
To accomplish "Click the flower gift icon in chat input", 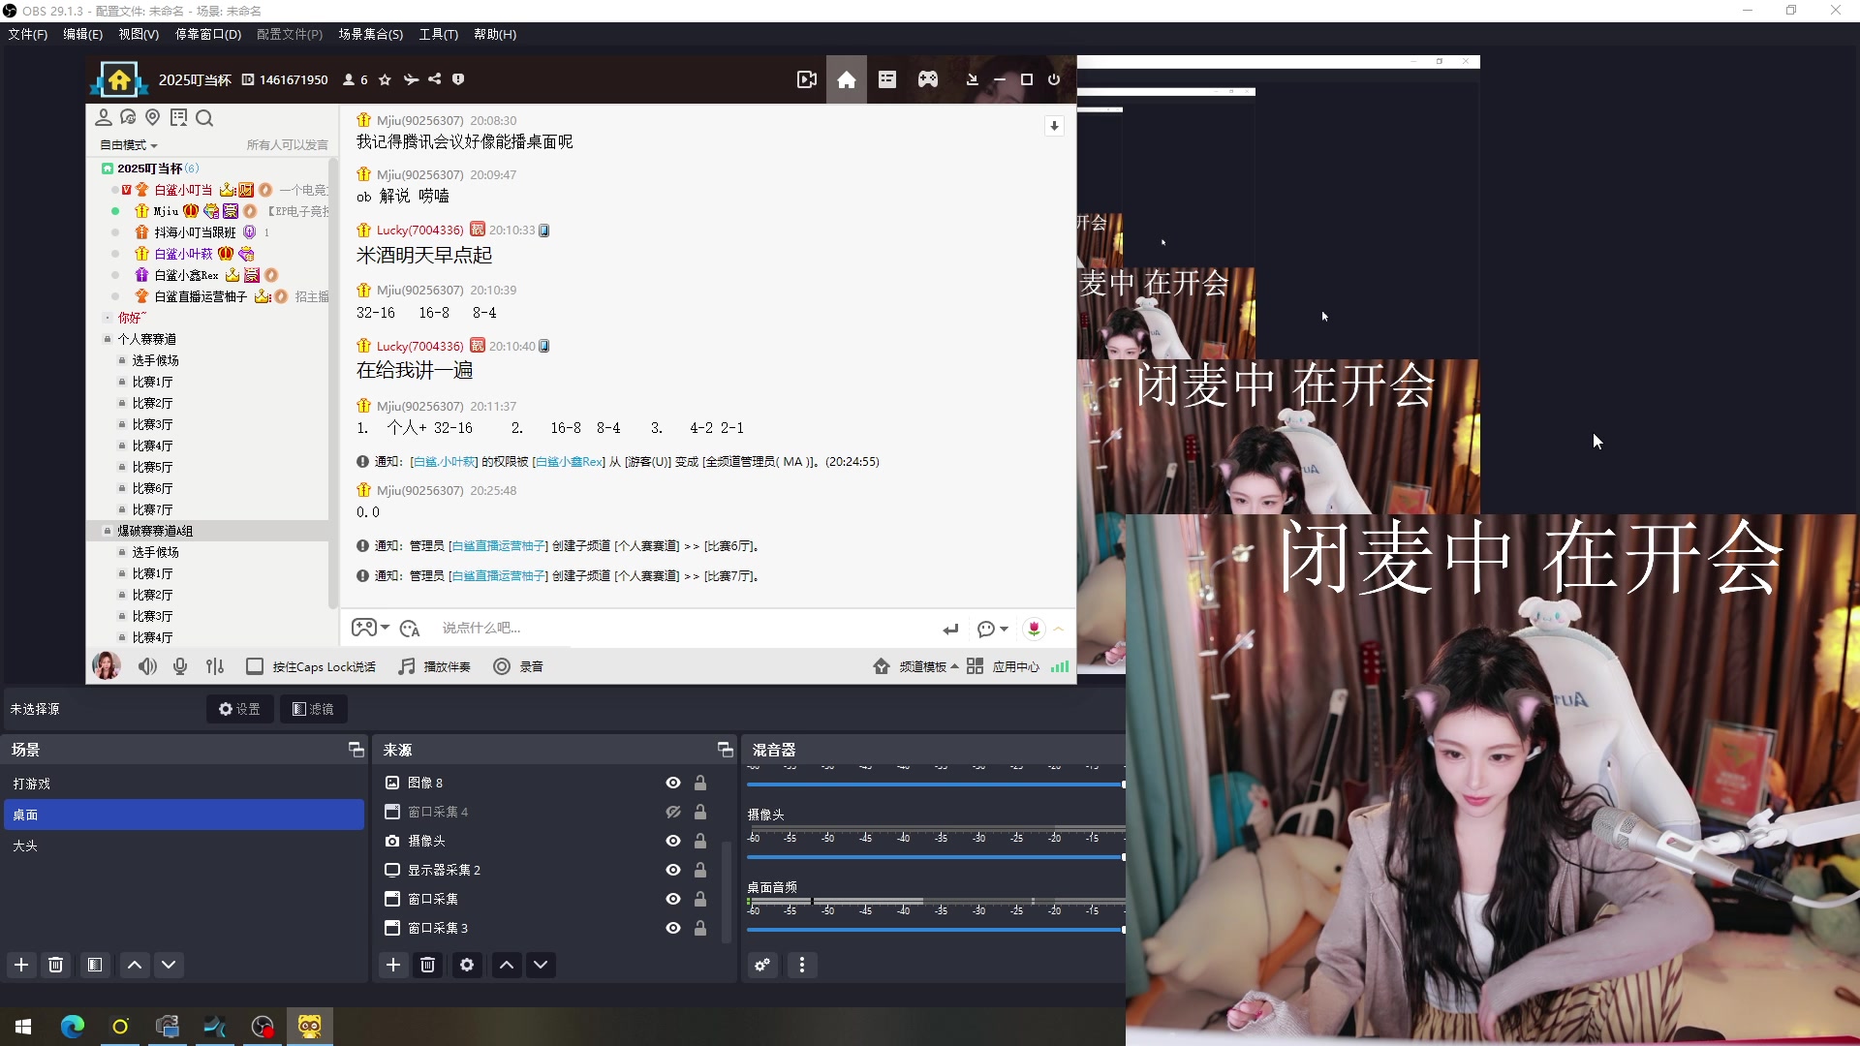I will 1035,629.
